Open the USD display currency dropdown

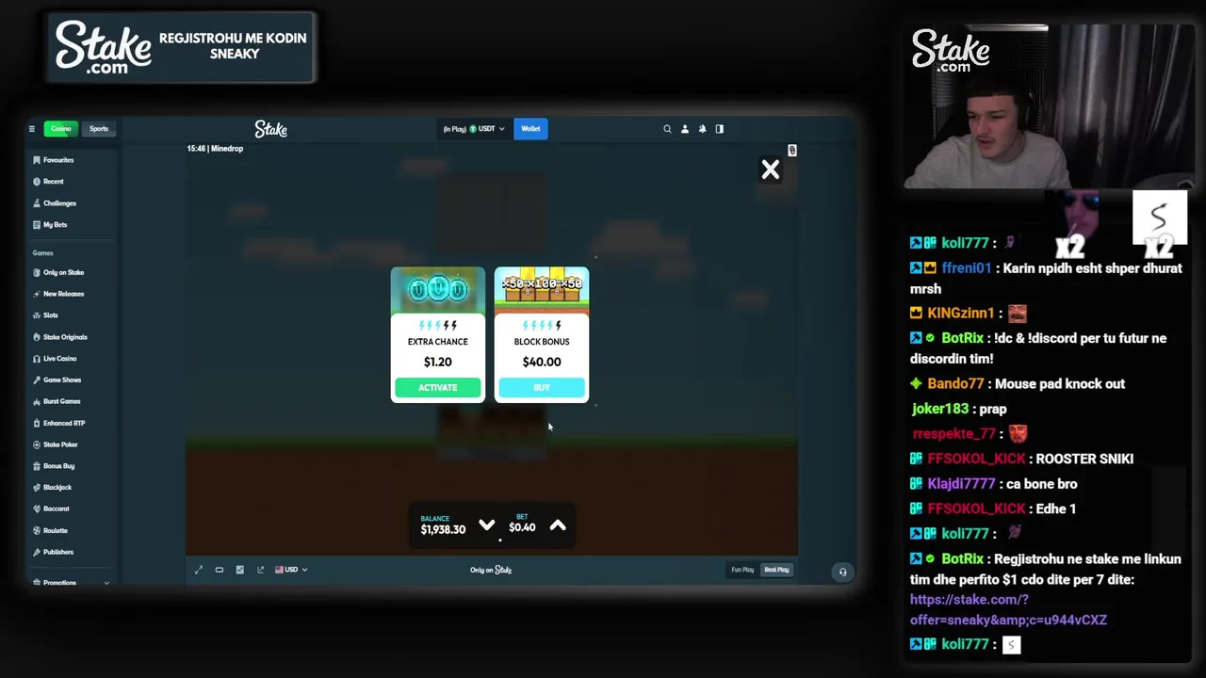coord(291,570)
